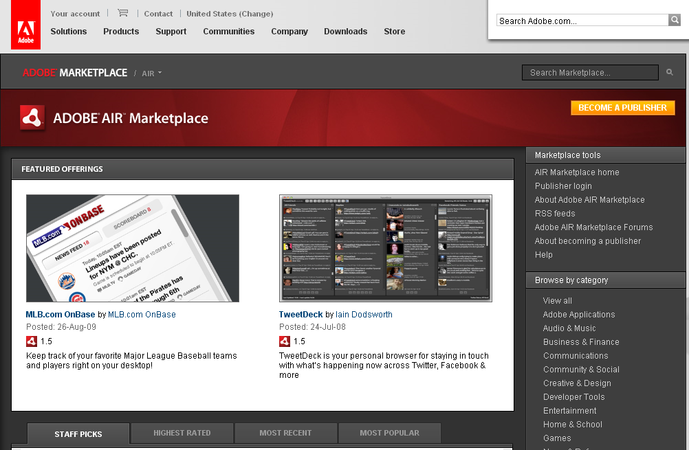Browse the Games category
Viewport: 689px width, 450px height.
[557, 438]
